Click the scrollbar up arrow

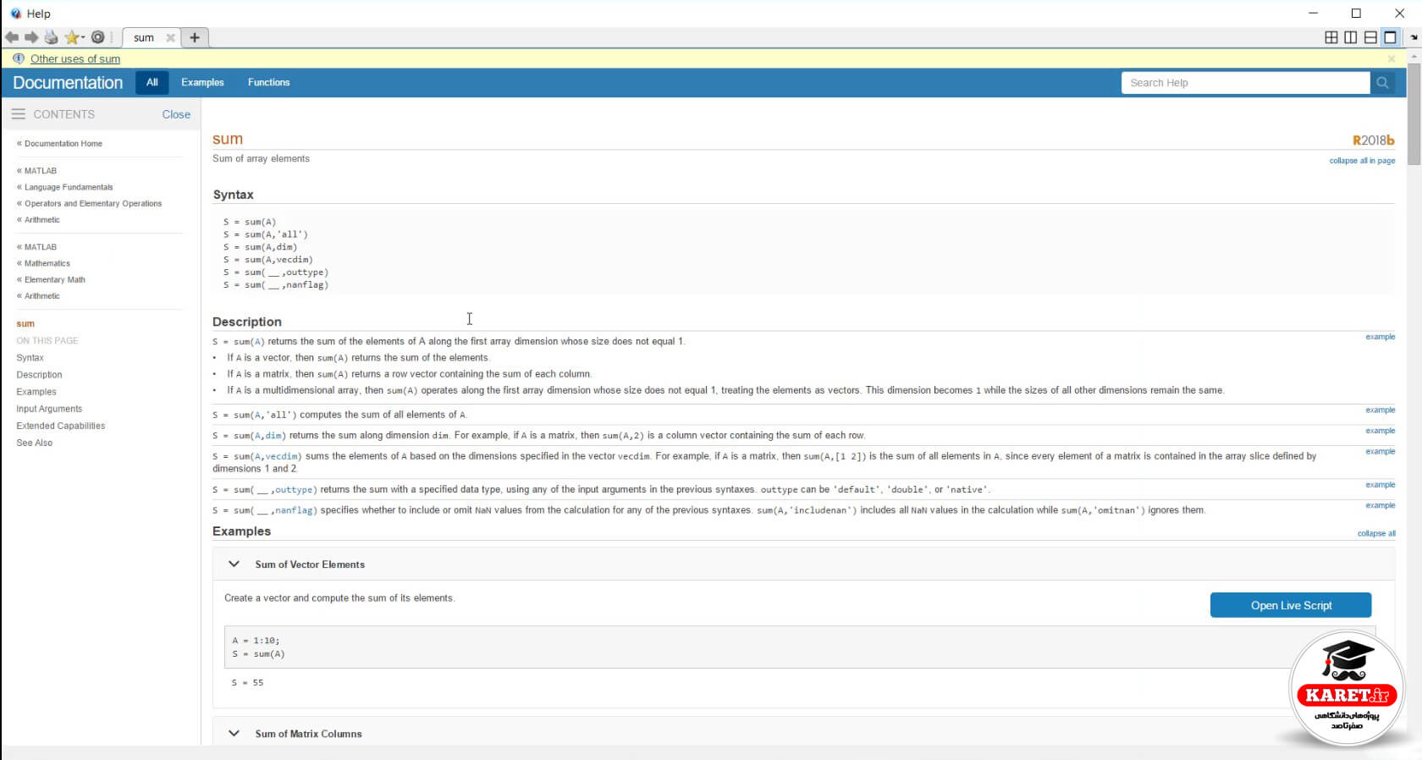click(x=1414, y=56)
